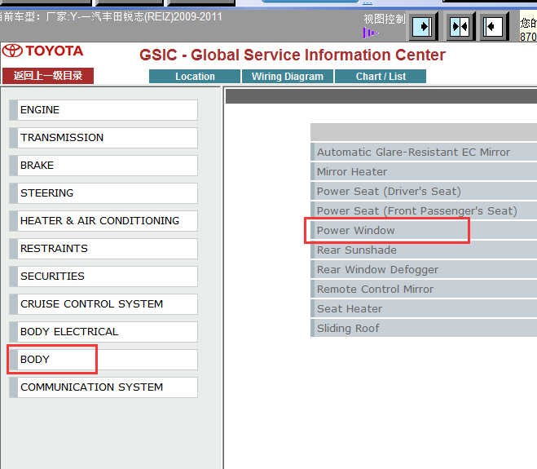Click the 视图控制 label
This screenshot has height=469, width=537.
(385, 19)
